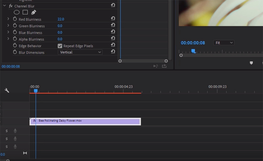Solo the middle audio track
Viewport: 263px width, 161px height.
(x=6, y=139)
